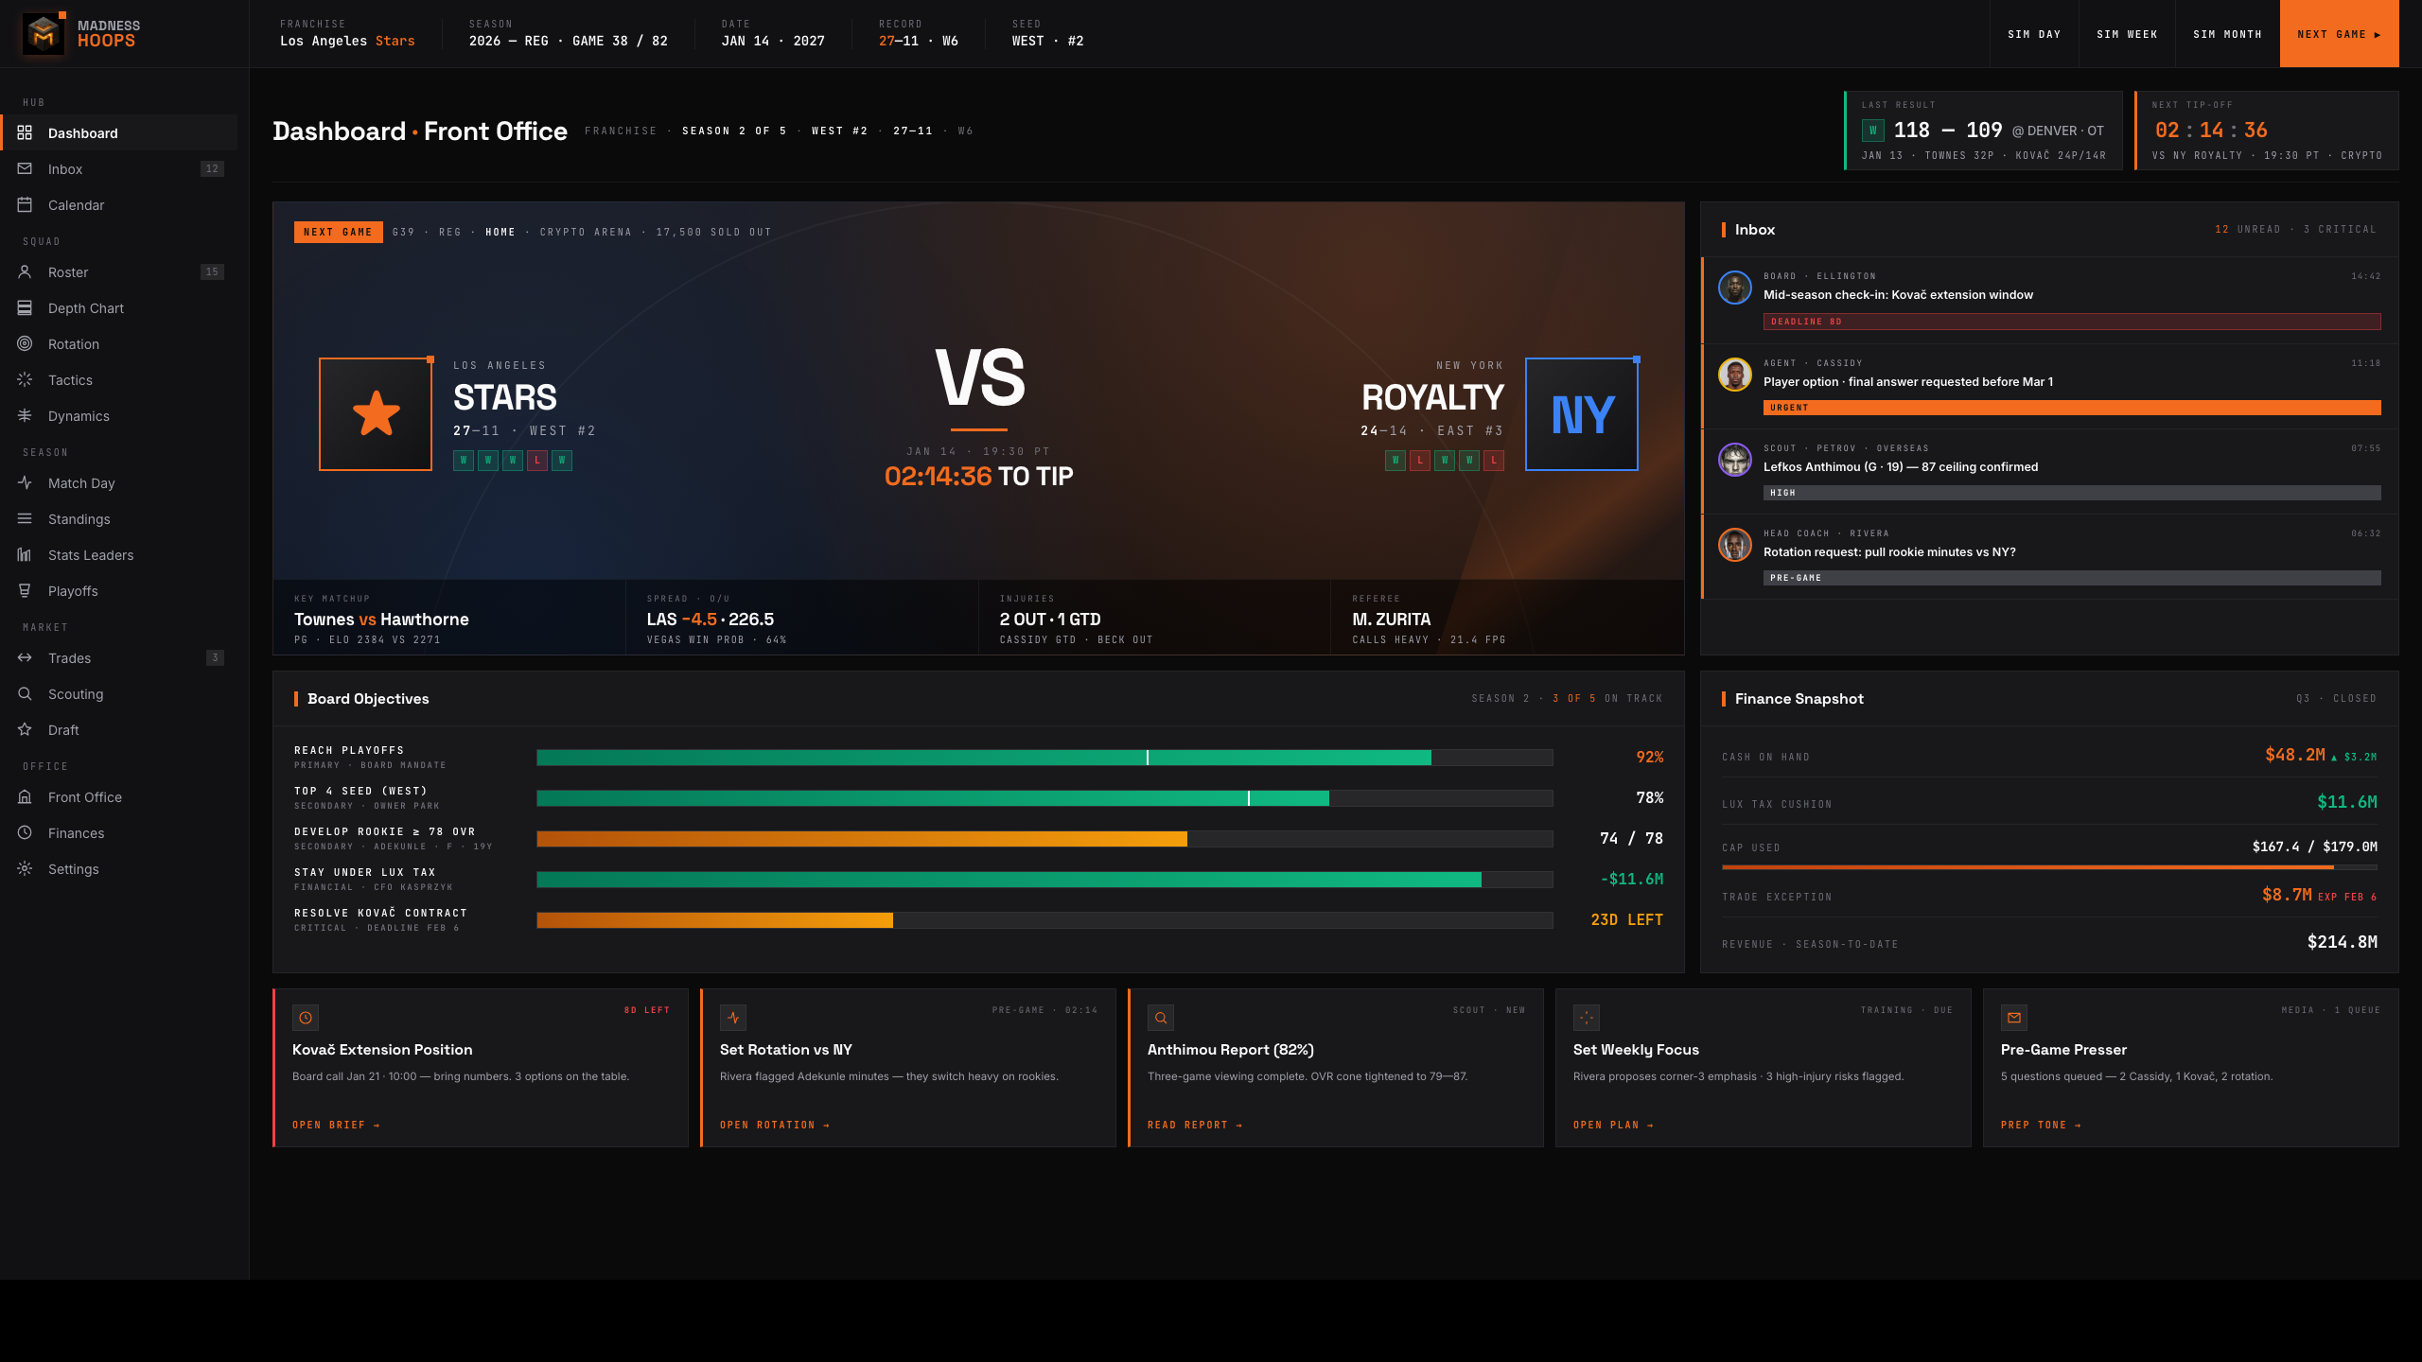Open Petrov's Lefkos Anthimou scouting message
Image resolution: width=2422 pixels, height=1362 pixels.
tap(2050, 471)
